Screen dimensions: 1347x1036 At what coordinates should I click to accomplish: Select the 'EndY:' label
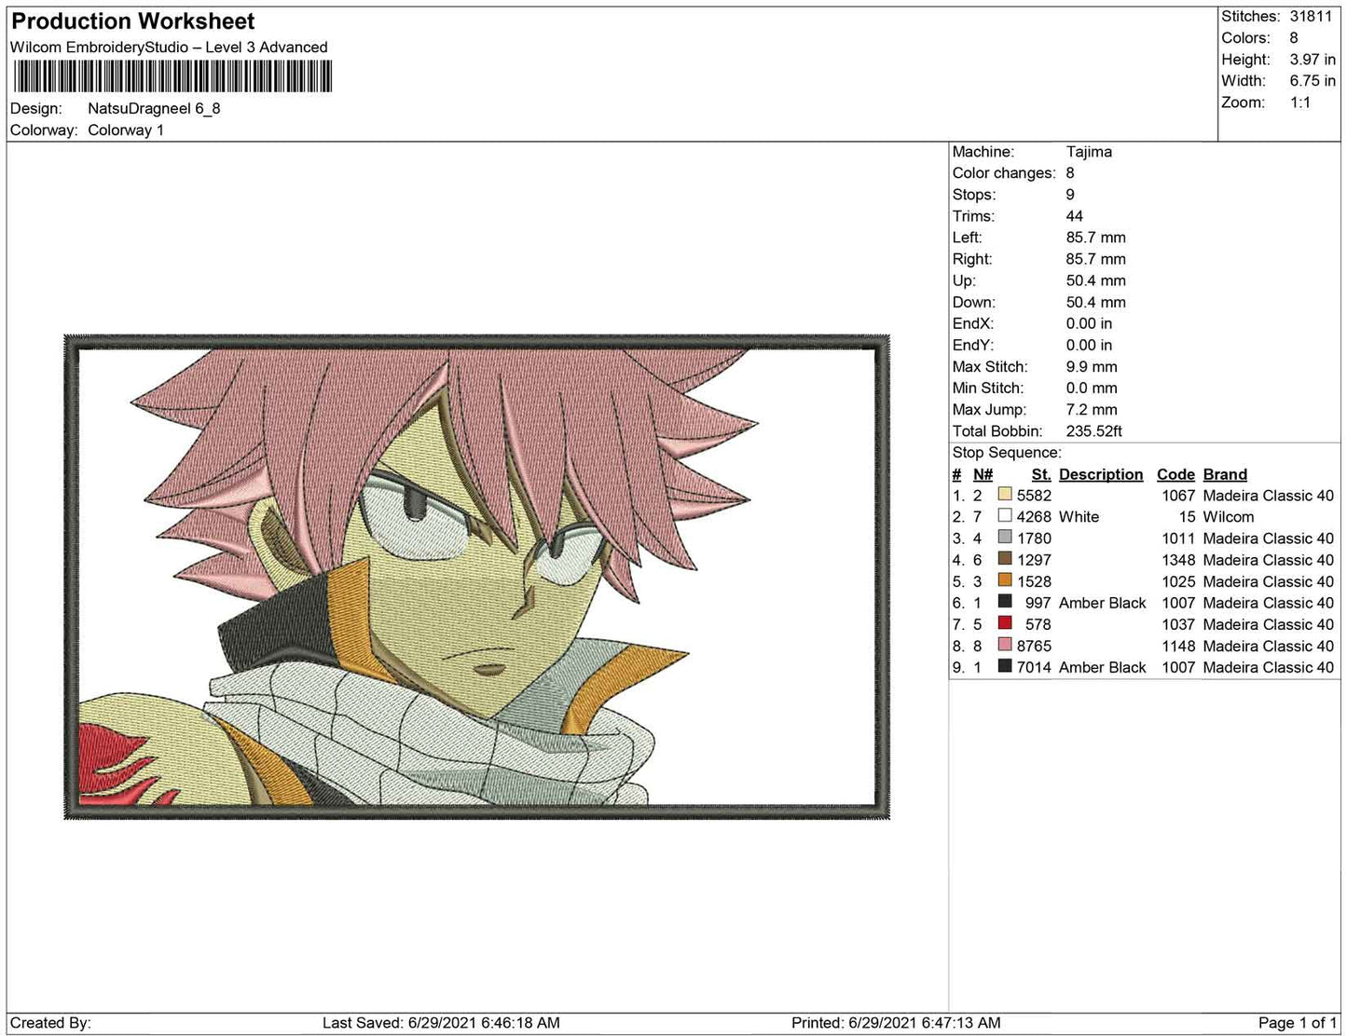click(973, 345)
